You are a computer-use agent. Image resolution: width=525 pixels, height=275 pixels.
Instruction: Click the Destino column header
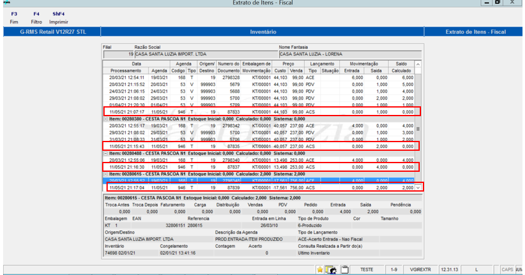pyautogui.click(x=207, y=71)
